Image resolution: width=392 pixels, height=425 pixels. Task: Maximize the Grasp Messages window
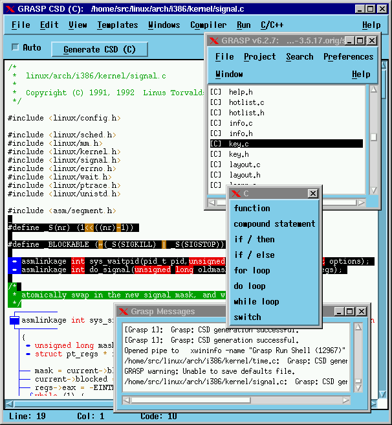click(350, 312)
